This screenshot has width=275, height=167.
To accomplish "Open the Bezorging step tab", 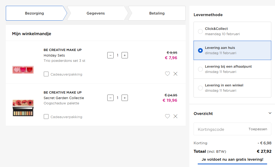I will tap(36, 13).
